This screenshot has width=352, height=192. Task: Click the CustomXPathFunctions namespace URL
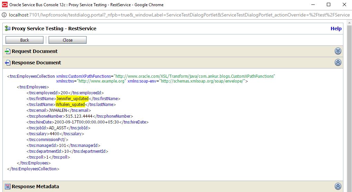click(195, 76)
